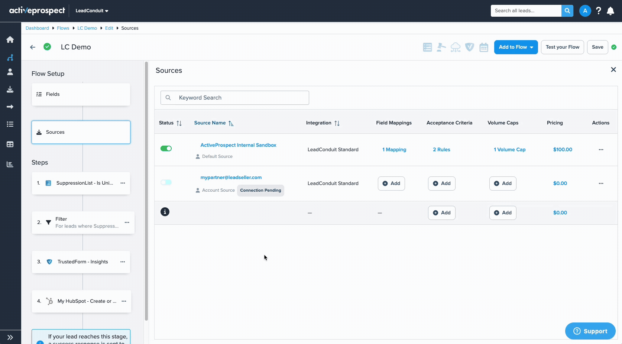This screenshot has width=622, height=344.
Task: Click the calendar icon in flow toolbar
Action: coord(483,47)
